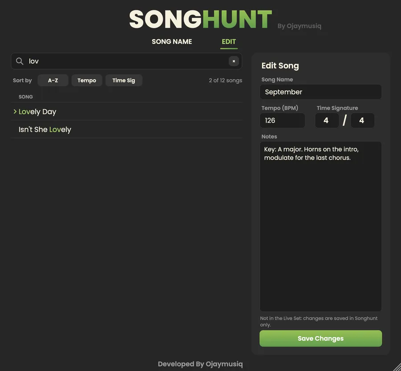Clear the search field with the x button

233,61
